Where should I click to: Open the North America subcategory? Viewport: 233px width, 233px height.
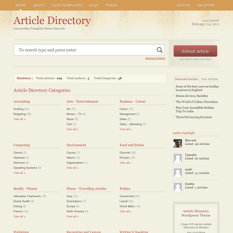pyautogui.click(x=75, y=211)
